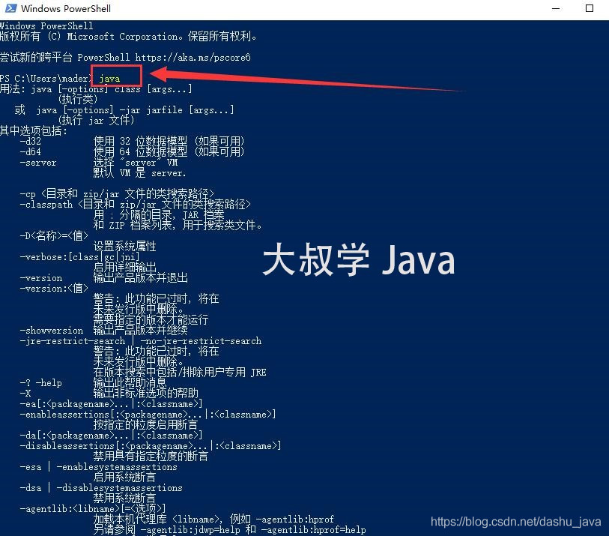Screen dimensions: 609x536
Task: Click the '禁用系统断言' description text
Action: (x=124, y=499)
